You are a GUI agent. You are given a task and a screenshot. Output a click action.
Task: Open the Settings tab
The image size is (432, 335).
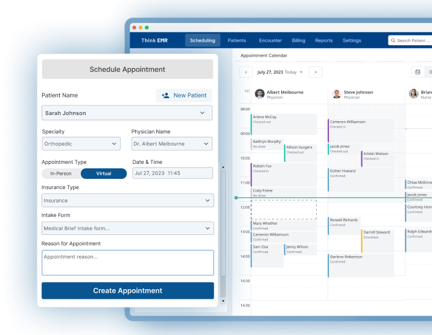click(x=352, y=40)
